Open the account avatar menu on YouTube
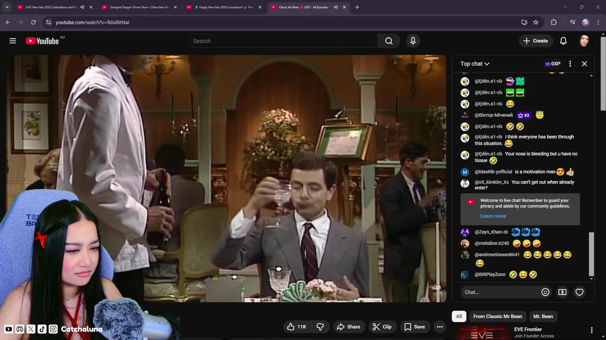Image resolution: width=606 pixels, height=340 pixels. tap(584, 41)
